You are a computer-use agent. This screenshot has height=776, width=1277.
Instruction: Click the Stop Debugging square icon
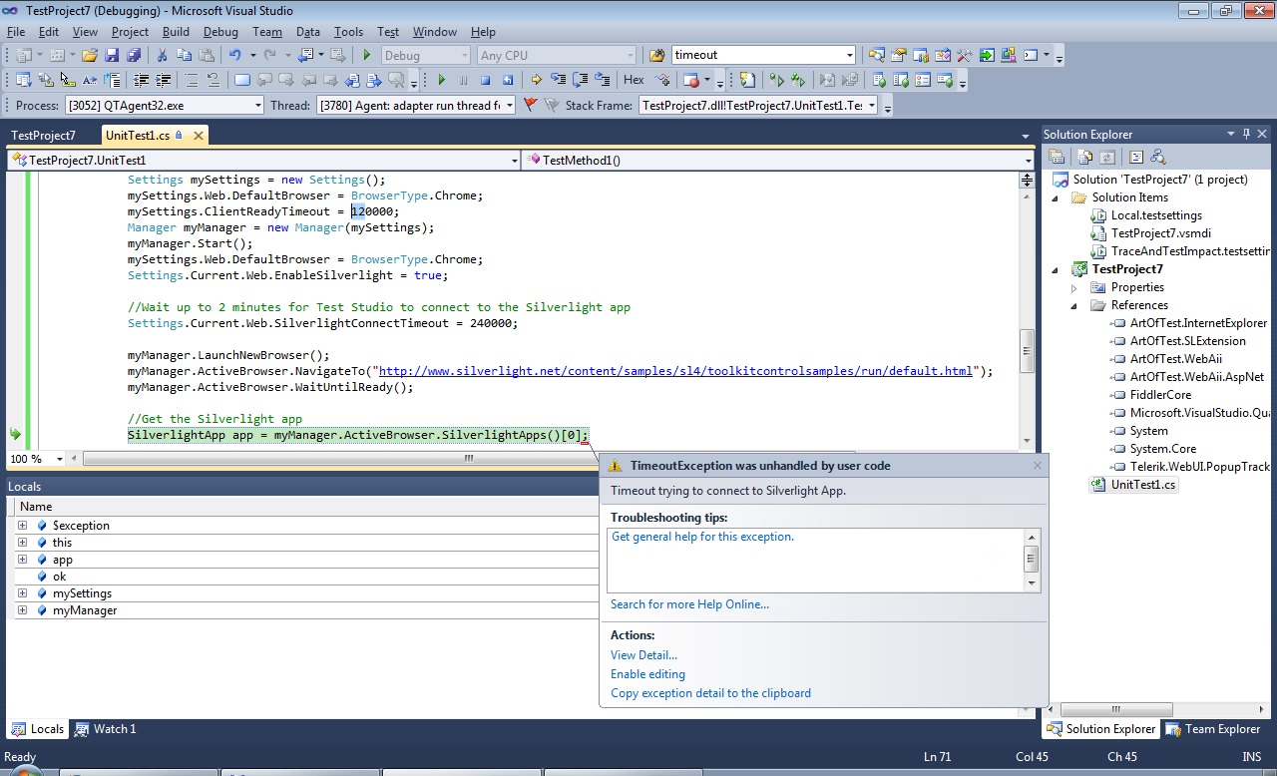486,81
